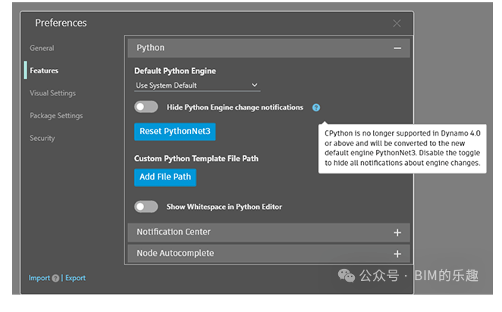Click the help icon beside Hide Python Engine notifications
Viewport: 502px width, 312px height.
316,108
